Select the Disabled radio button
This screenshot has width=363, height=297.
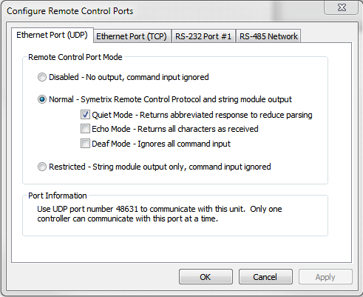42,77
